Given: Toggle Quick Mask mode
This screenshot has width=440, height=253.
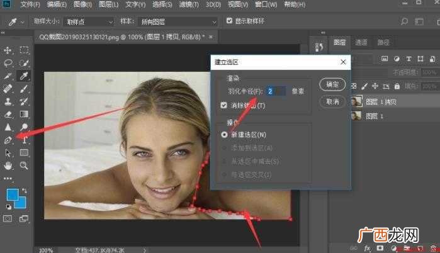Looking at the screenshot, I should click(x=8, y=218).
